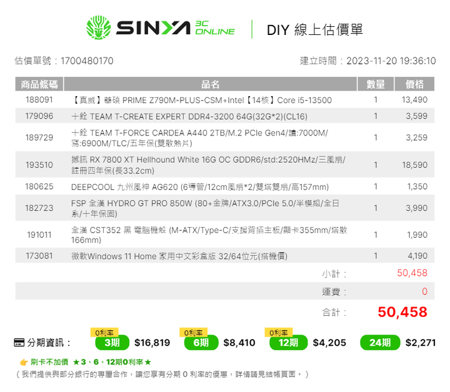Click the creation time 2023-11-20 19:36:10

click(391, 61)
